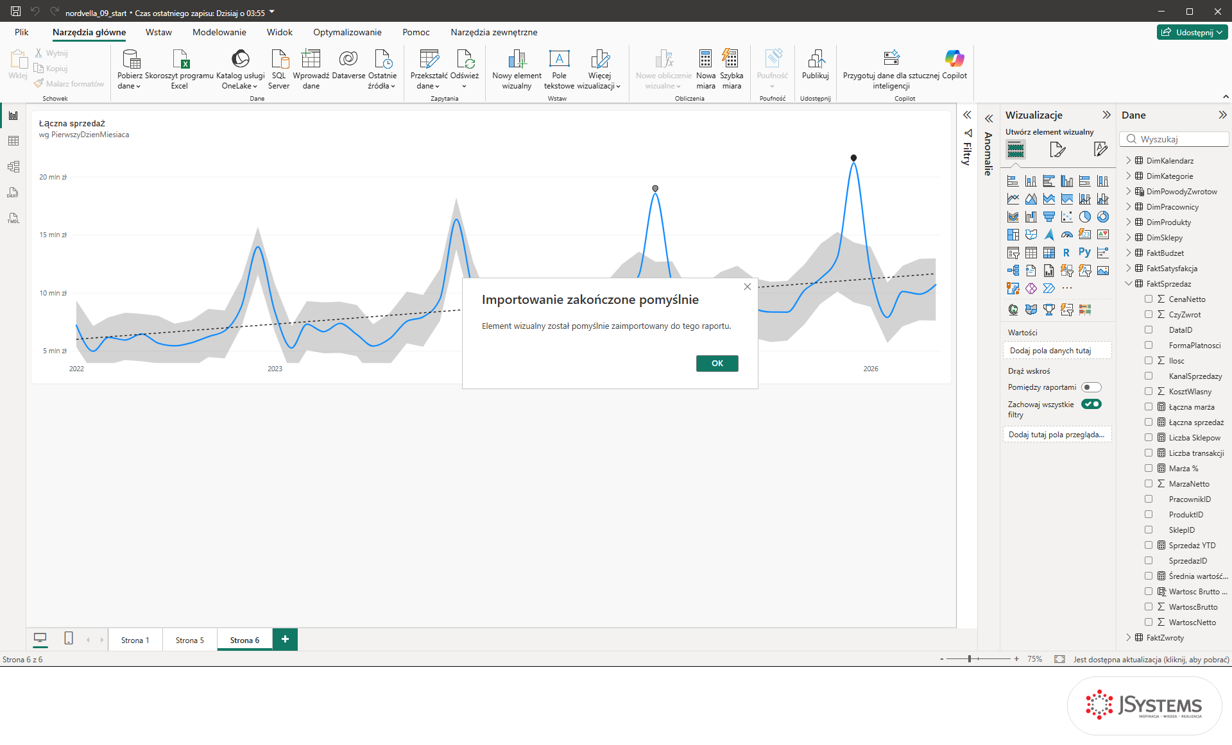Open the Plik menu
1232x745 pixels.
22,32
